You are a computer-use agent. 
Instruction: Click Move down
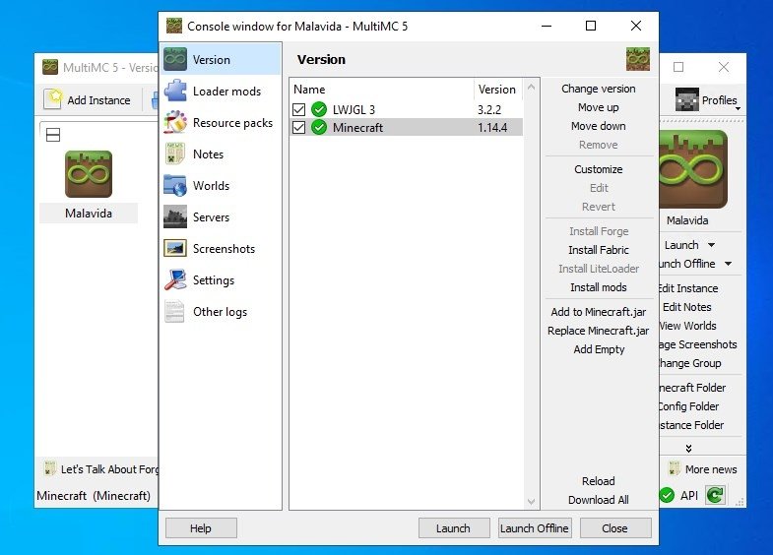[x=599, y=126]
